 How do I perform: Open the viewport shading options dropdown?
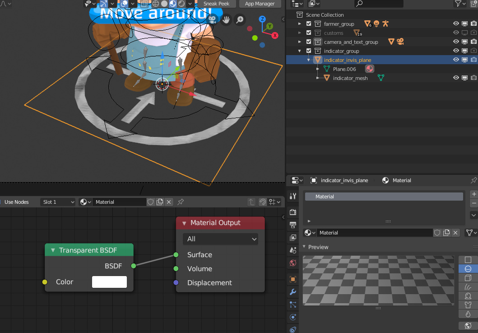190,4
